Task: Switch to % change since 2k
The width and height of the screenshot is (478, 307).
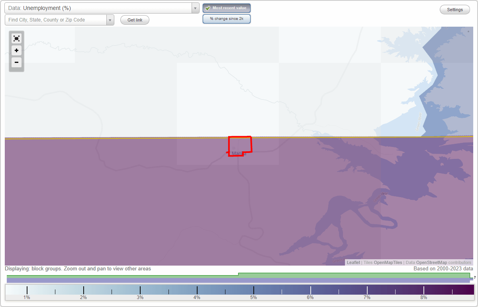Action: (227, 19)
